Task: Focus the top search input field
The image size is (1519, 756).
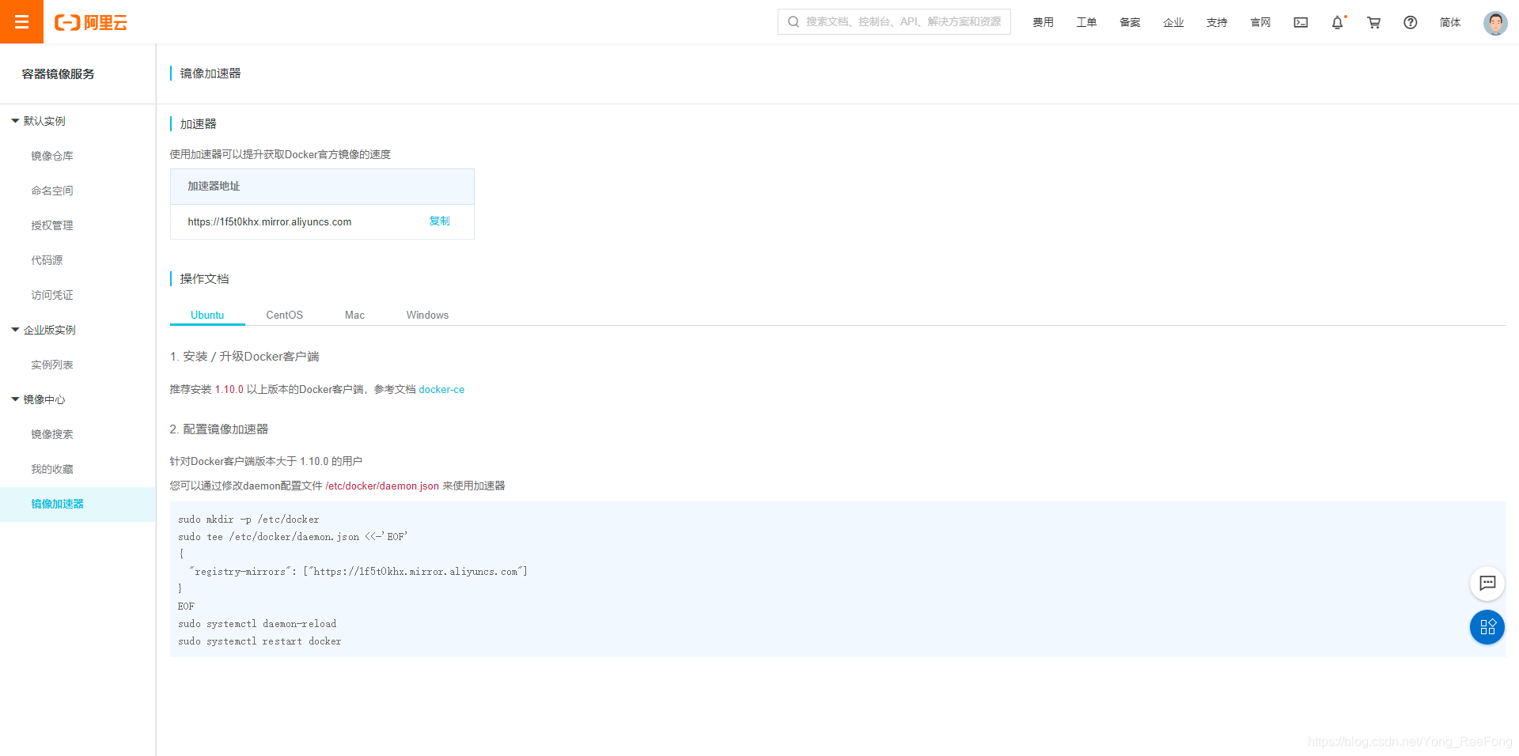Action: pyautogui.click(x=894, y=22)
